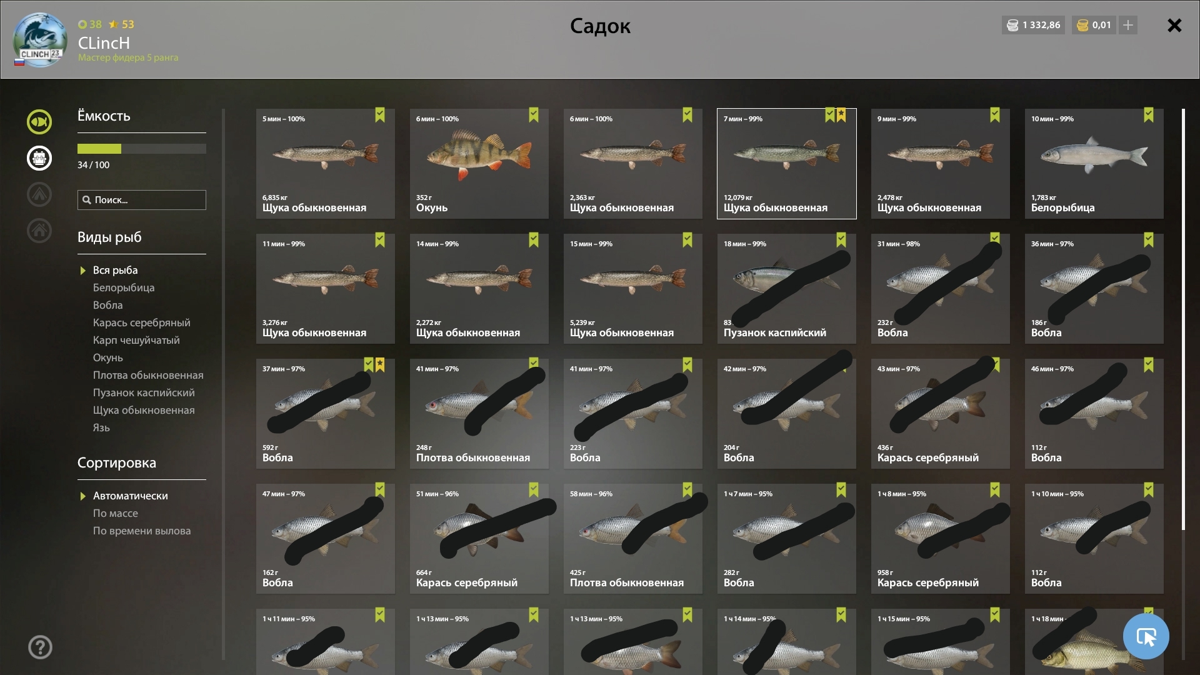Click the plus icon to add gold
The image size is (1200, 675).
(x=1128, y=25)
